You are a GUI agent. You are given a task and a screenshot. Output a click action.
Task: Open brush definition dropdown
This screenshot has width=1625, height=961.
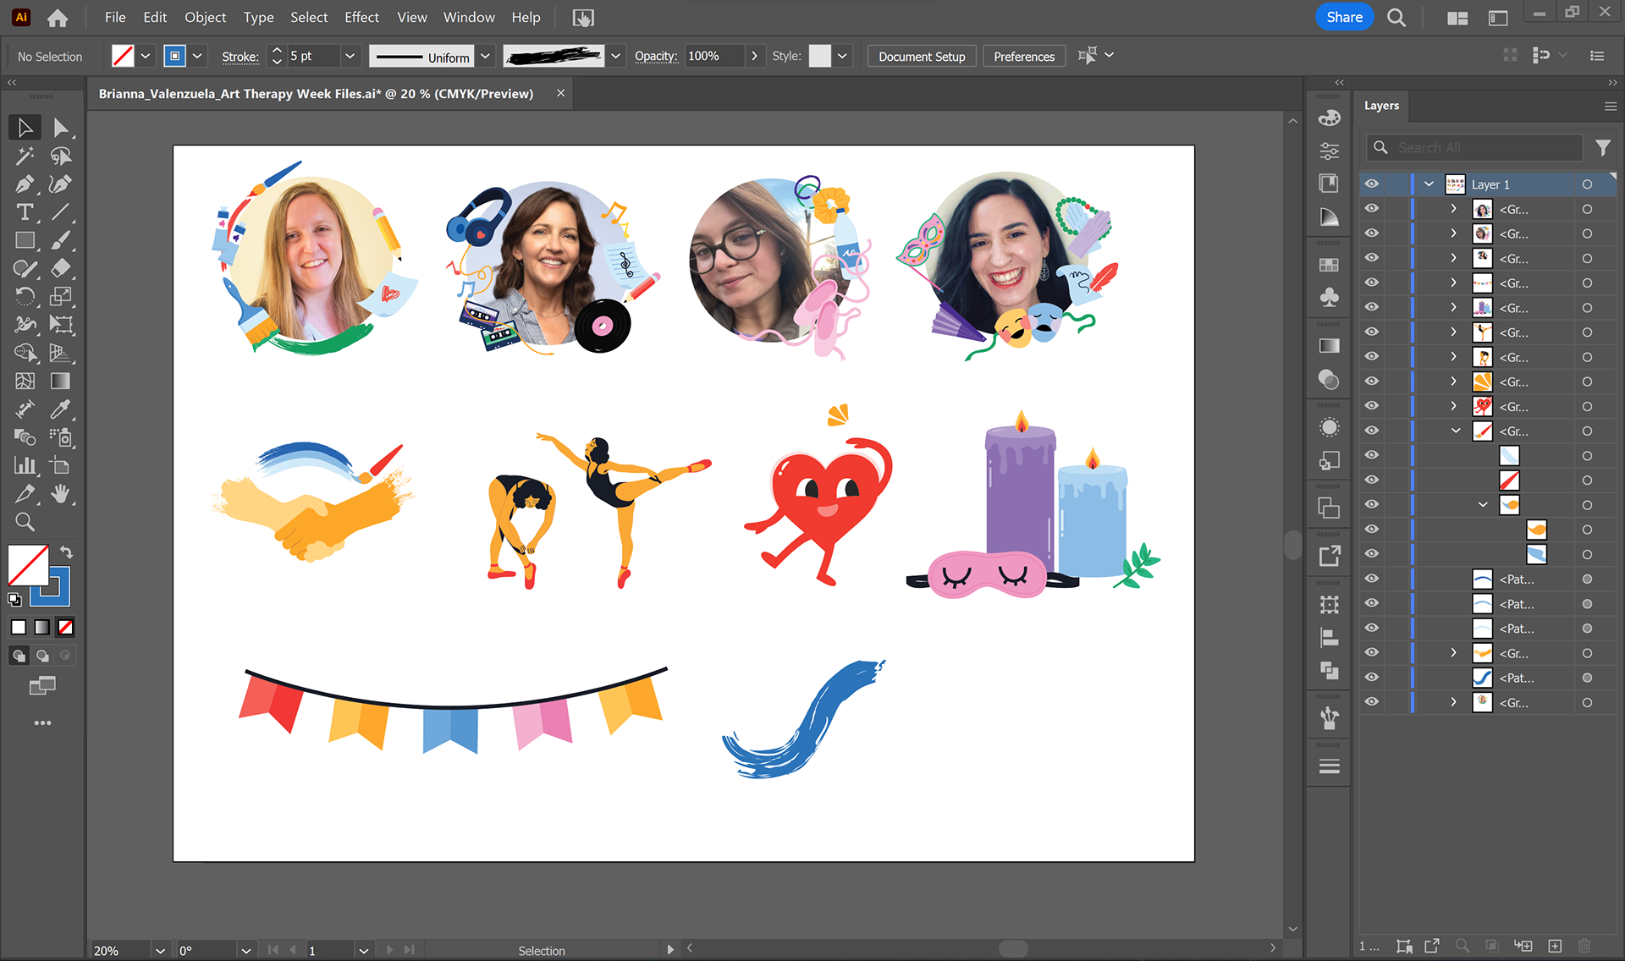click(615, 56)
